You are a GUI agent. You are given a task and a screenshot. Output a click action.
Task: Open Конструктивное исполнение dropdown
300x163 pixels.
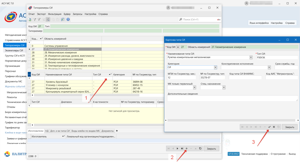(269, 67)
